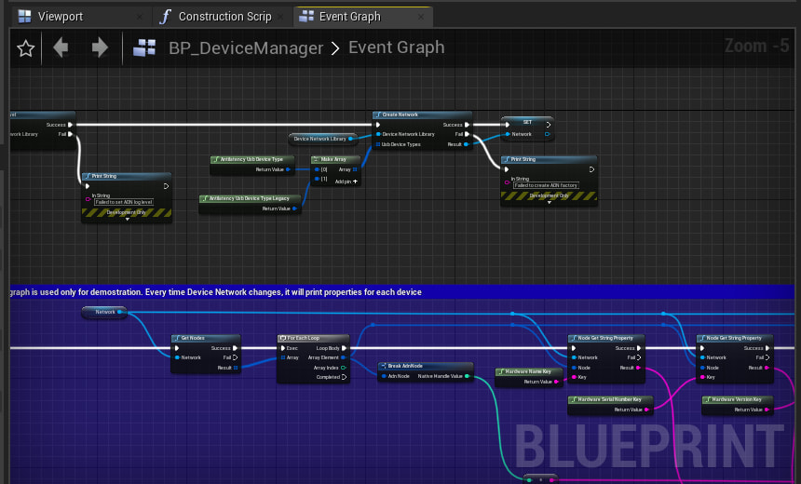The width and height of the screenshot is (801, 484).
Task: Open BP_DeviceManager breadcrumb link
Action: coord(246,48)
